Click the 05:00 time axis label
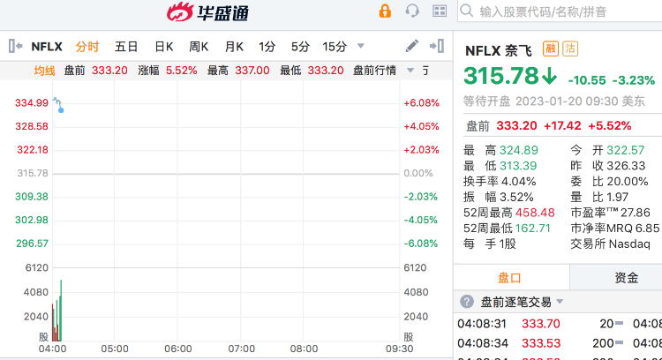The height and width of the screenshot is (360, 662). pos(115,349)
